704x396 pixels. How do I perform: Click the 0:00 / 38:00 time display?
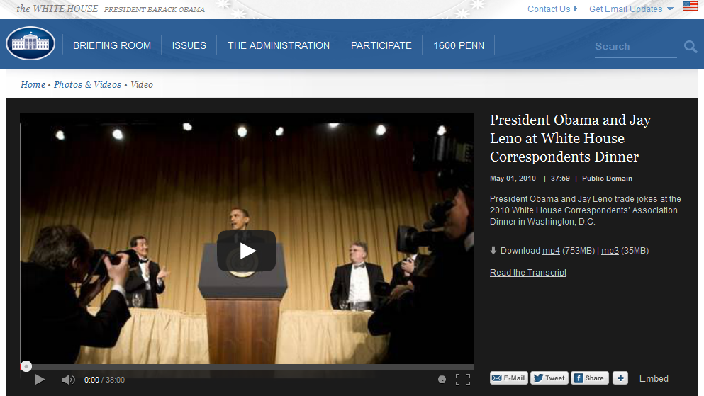[105, 380]
